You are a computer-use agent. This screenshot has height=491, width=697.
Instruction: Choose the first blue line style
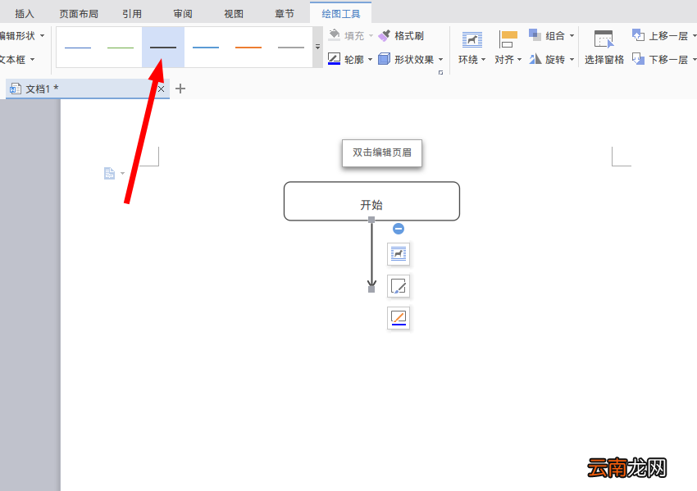[x=78, y=47]
